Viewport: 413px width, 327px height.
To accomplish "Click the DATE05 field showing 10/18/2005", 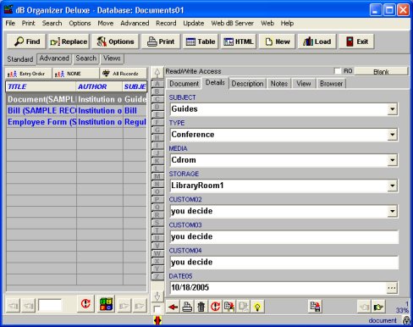I will click(x=278, y=288).
